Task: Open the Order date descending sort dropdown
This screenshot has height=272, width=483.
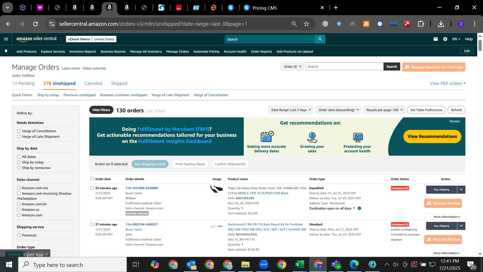Action: point(338,110)
